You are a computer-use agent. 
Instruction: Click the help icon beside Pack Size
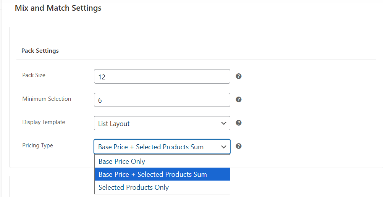(x=239, y=76)
